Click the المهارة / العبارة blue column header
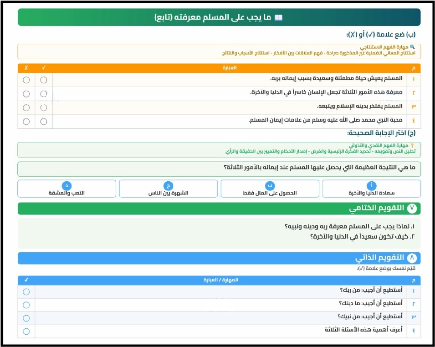435x347 pixels. click(x=221, y=280)
